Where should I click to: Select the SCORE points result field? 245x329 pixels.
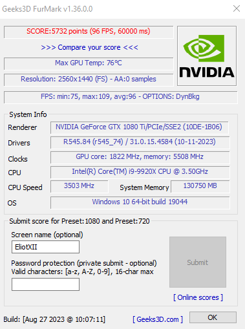click(x=89, y=32)
